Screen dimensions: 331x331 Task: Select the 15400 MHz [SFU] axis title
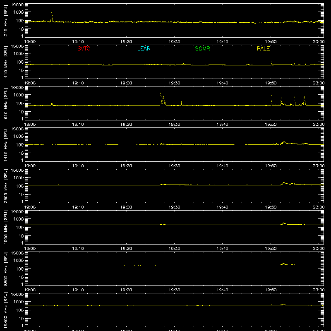pos(5,310)
